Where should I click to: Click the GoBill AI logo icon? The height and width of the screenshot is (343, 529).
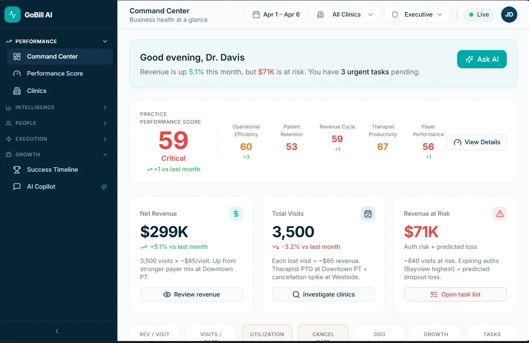[x=13, y=15]
